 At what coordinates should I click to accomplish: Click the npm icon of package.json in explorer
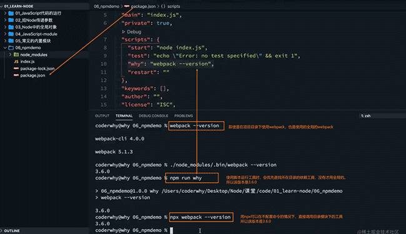[x=16, y=76]
